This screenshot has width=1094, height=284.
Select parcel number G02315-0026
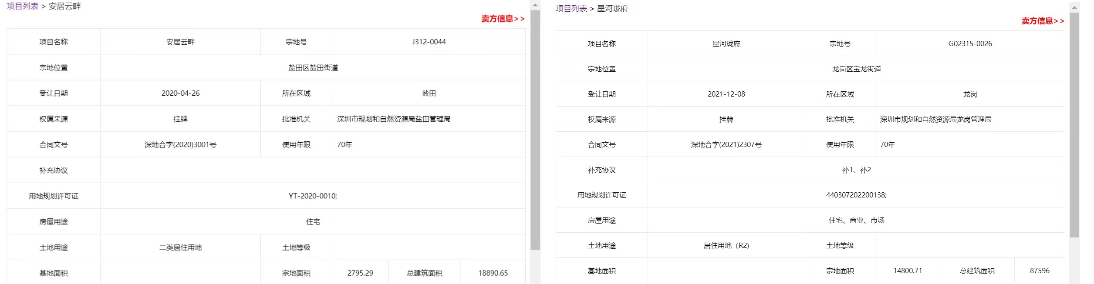[x=970, y=43]
